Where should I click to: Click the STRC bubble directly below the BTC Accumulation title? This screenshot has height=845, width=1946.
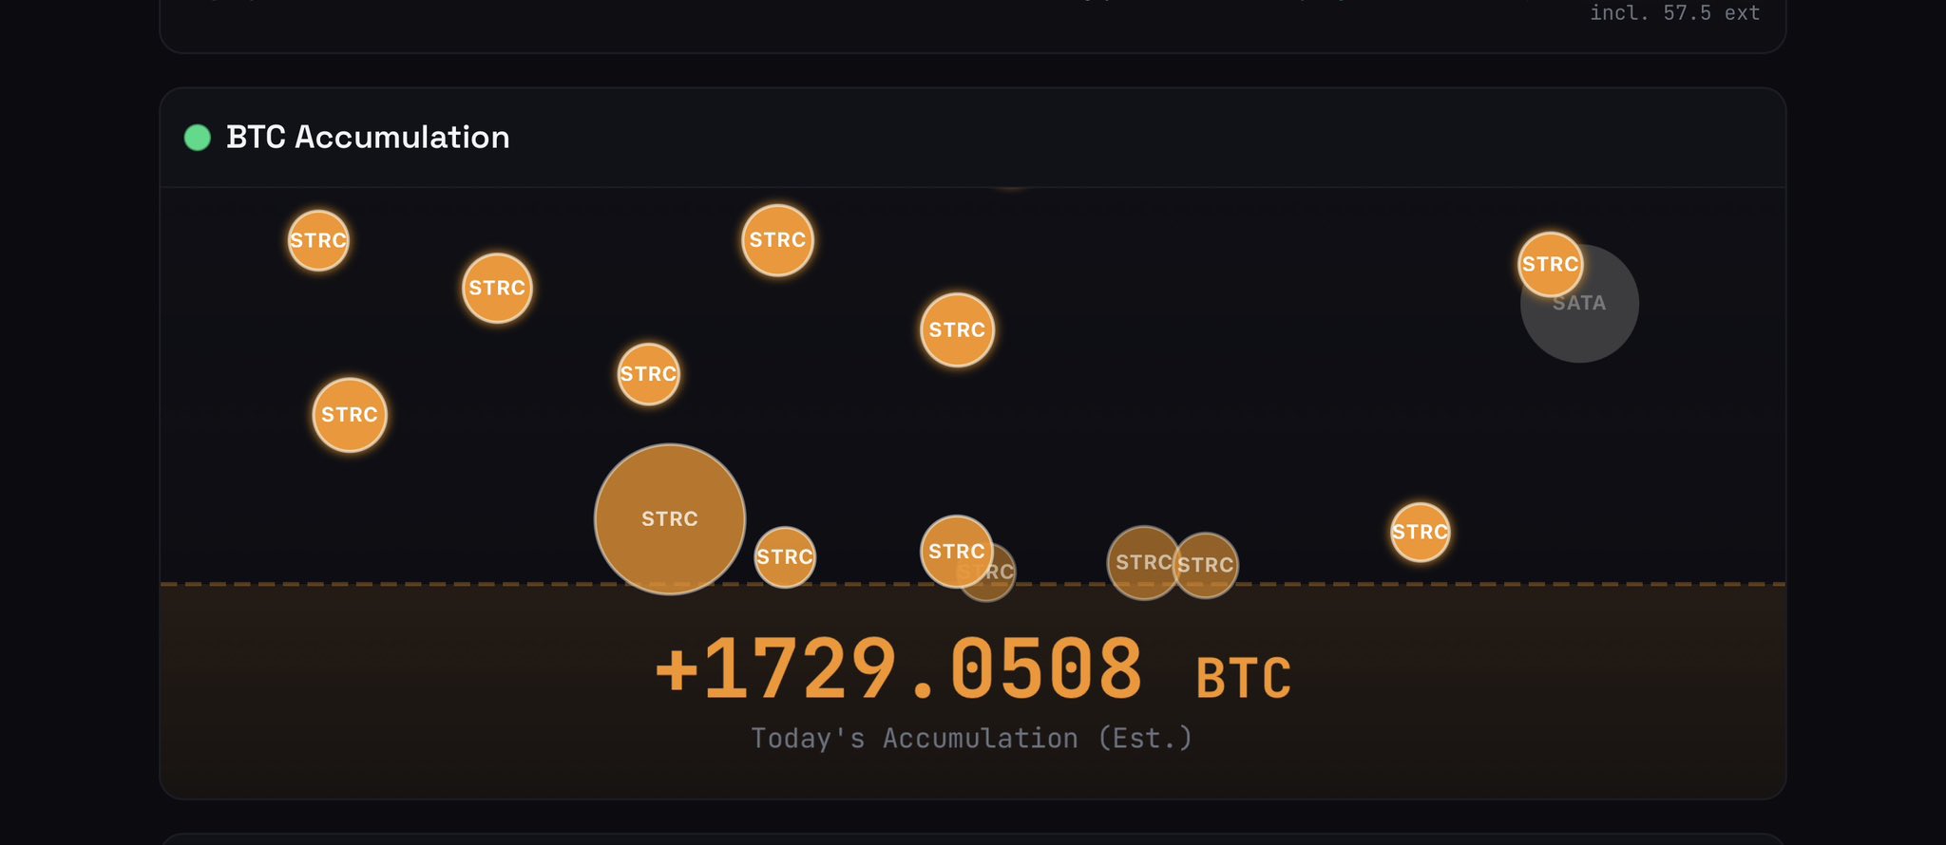318,240
